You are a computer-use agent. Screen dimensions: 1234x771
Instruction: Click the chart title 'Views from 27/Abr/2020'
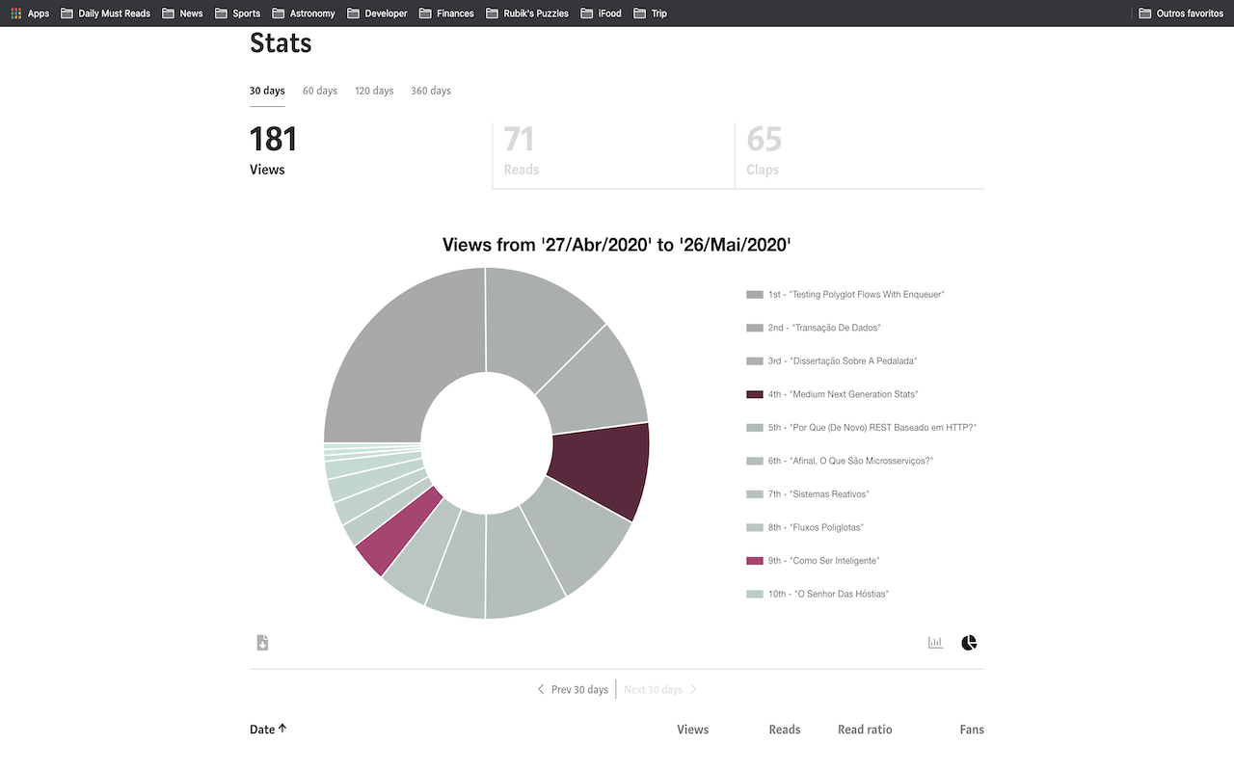[x=617, y=245]
